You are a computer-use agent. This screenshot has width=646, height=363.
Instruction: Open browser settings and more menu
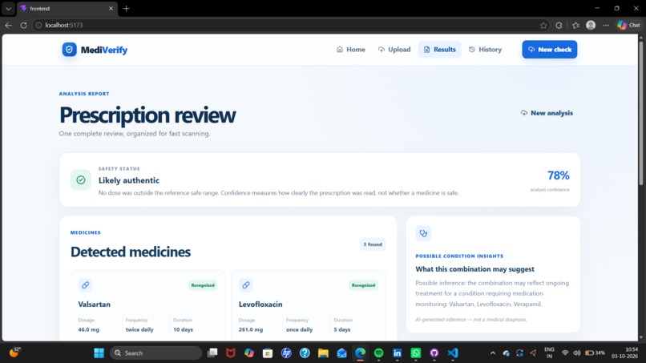tap(606, 25)
